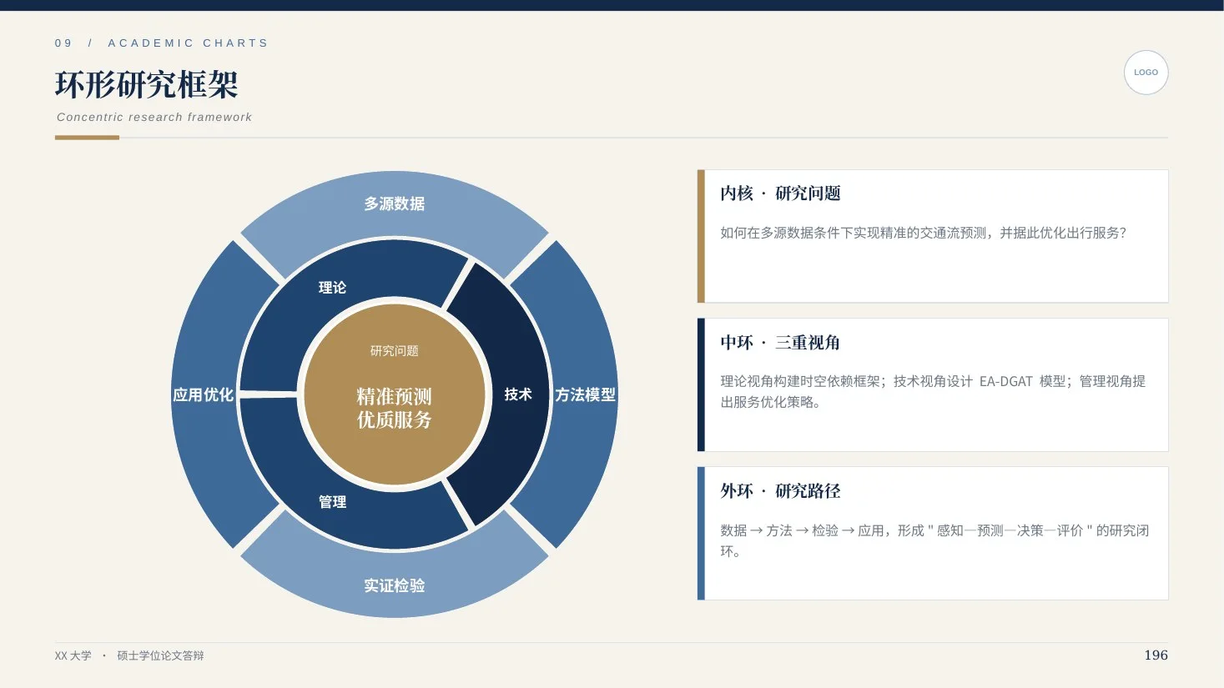Select the 方法模型 outer ring segment
This screenshot has height=688, width=1224.
(585, 394)
